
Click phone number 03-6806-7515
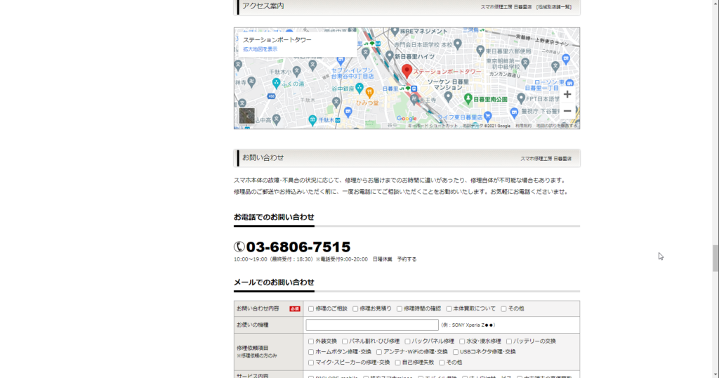point(298,247)
